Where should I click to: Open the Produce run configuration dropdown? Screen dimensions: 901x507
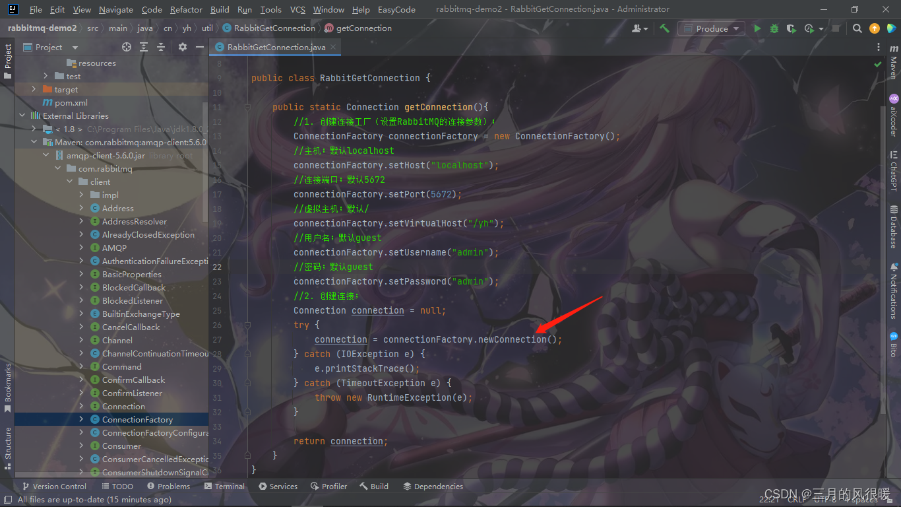712,28
